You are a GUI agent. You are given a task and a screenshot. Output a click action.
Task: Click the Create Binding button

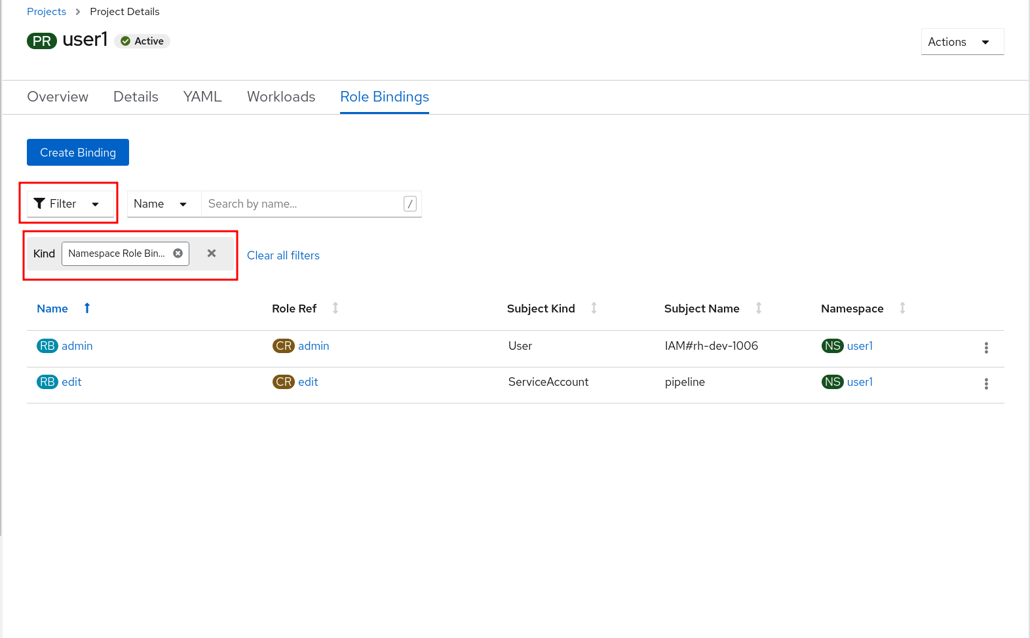coord(78,153)
